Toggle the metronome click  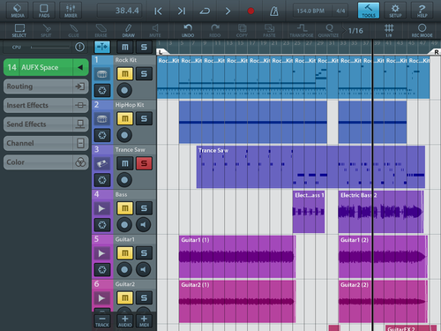click(274, 11)
